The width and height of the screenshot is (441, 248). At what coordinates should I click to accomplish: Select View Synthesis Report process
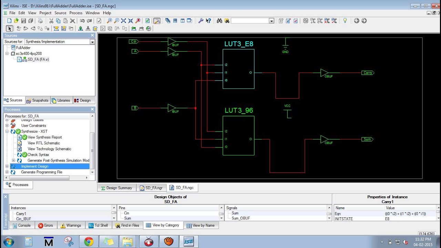pyautogui.click(x=45, y=137)
